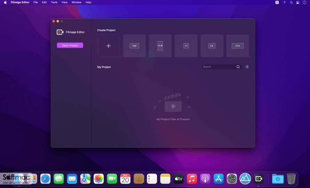Open the Tools menu

pyautogui.click(x=54, y=2)
